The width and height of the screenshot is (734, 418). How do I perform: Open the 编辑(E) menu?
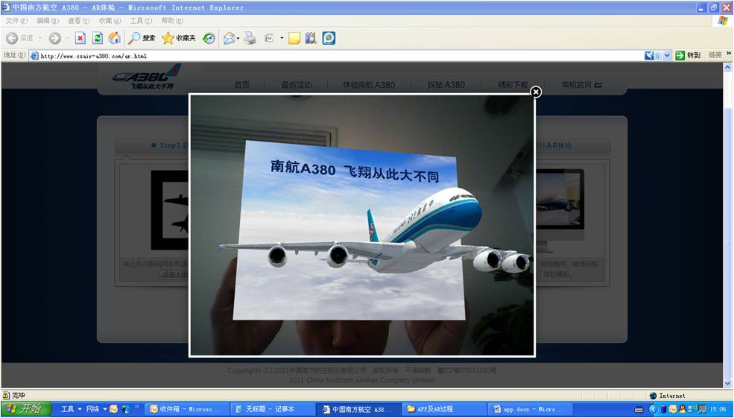pos(48,21)
